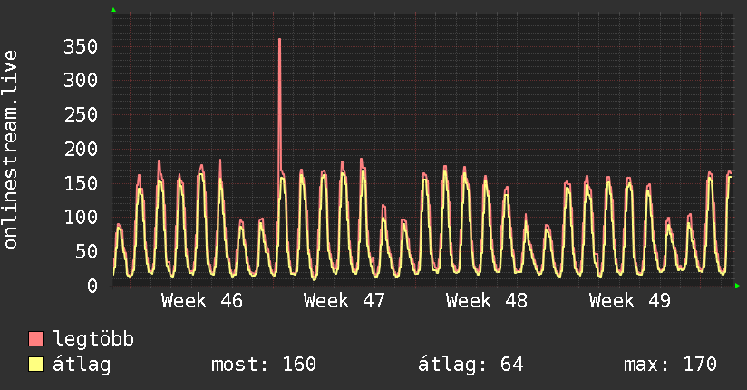Click the 'max: 170' value
Viewport: 747px width, 390px height.
coord(670,365)
